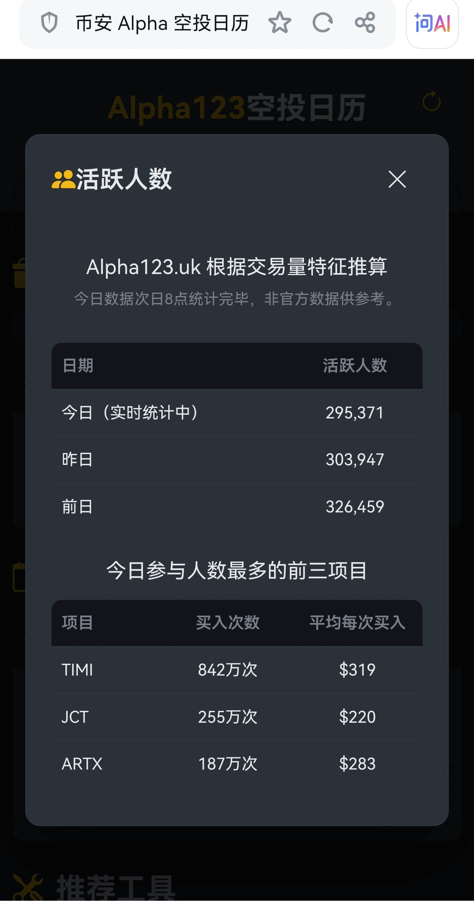Tap the 昨日 active users row

click(237, 460)
